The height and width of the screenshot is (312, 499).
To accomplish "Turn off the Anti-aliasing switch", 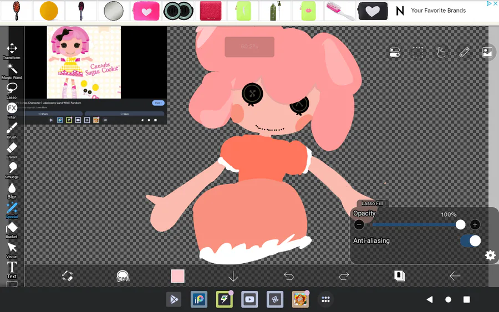I will (x=471, y=241).
